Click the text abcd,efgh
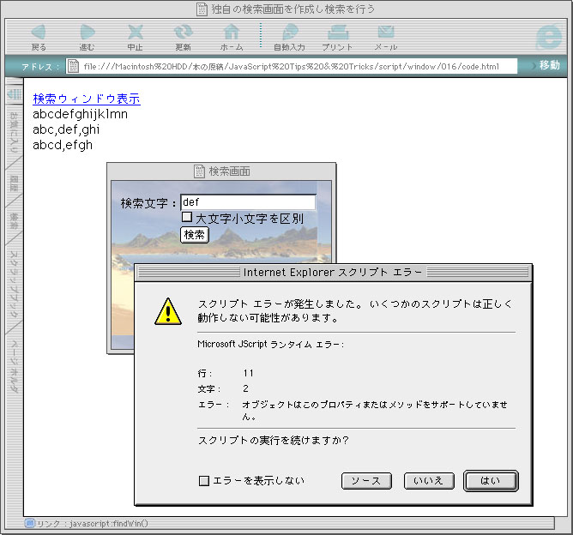The image size is (573, 535). [63, 145]
